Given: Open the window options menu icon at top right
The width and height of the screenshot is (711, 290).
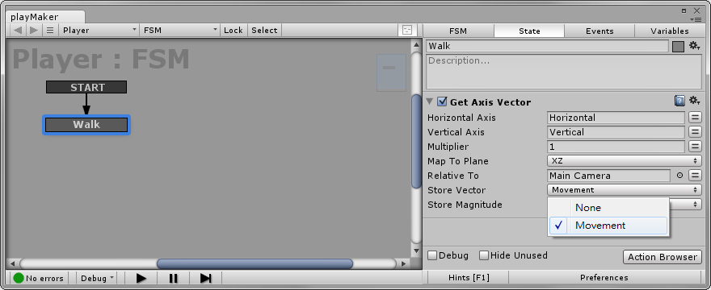Looking at the screenshot, I should pyautogui.click(x=696, y=19).
